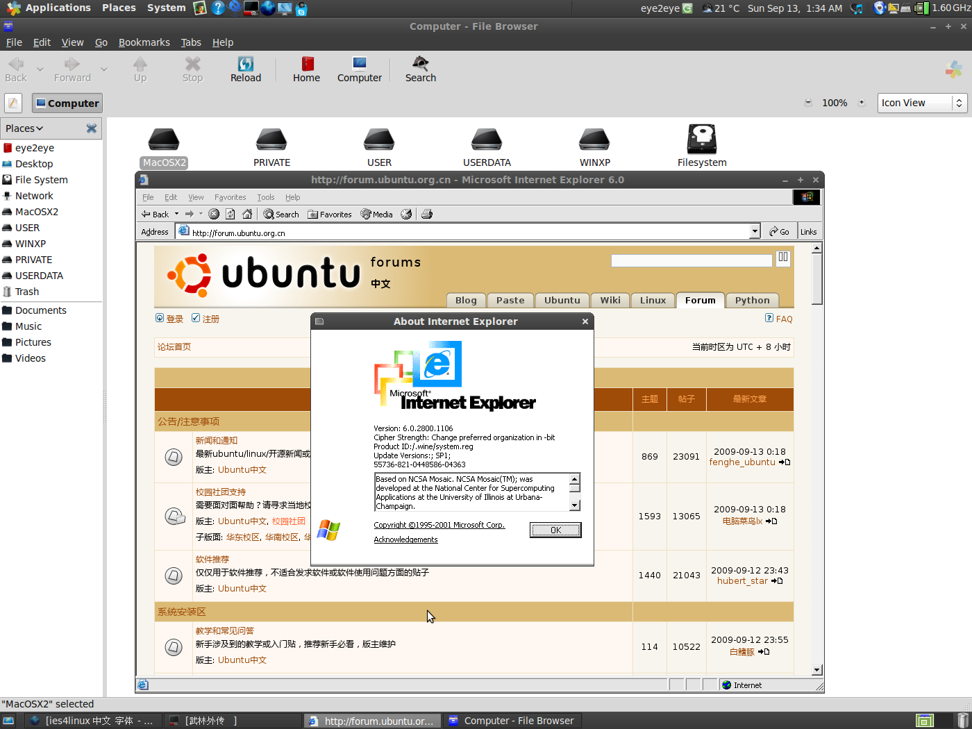This screenshot has height=729, width=972.
Task: Close the Places sidebar pane
Action: pyautogui.click(x=92, y=128)
